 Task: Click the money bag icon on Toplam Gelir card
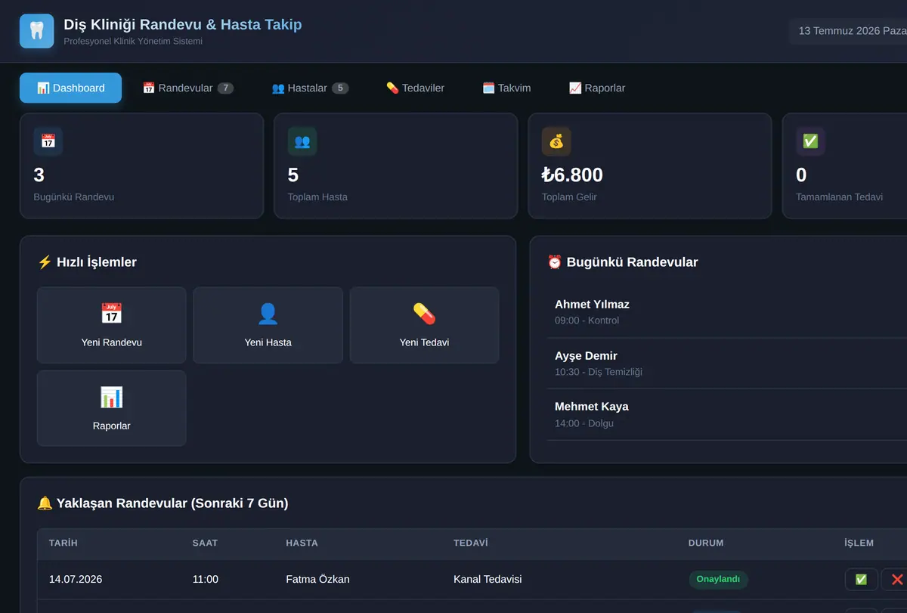point(556,141)
